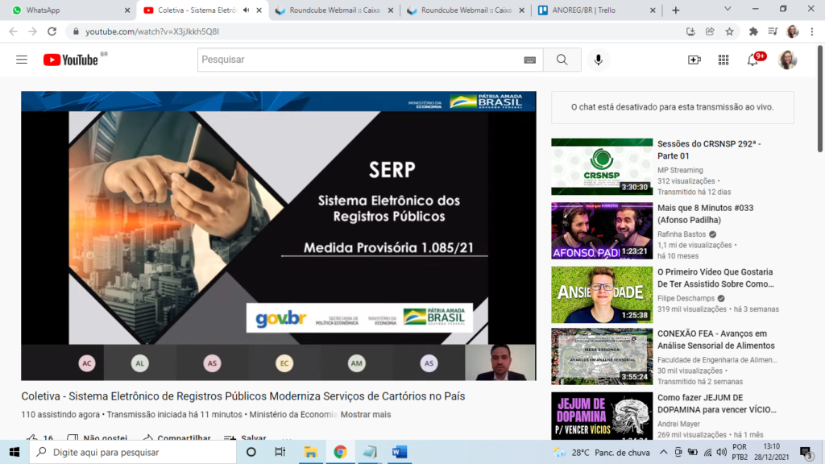Open the Create video camera icon
Viewport: 825px width, 464px height.
(x=694, y=60)
